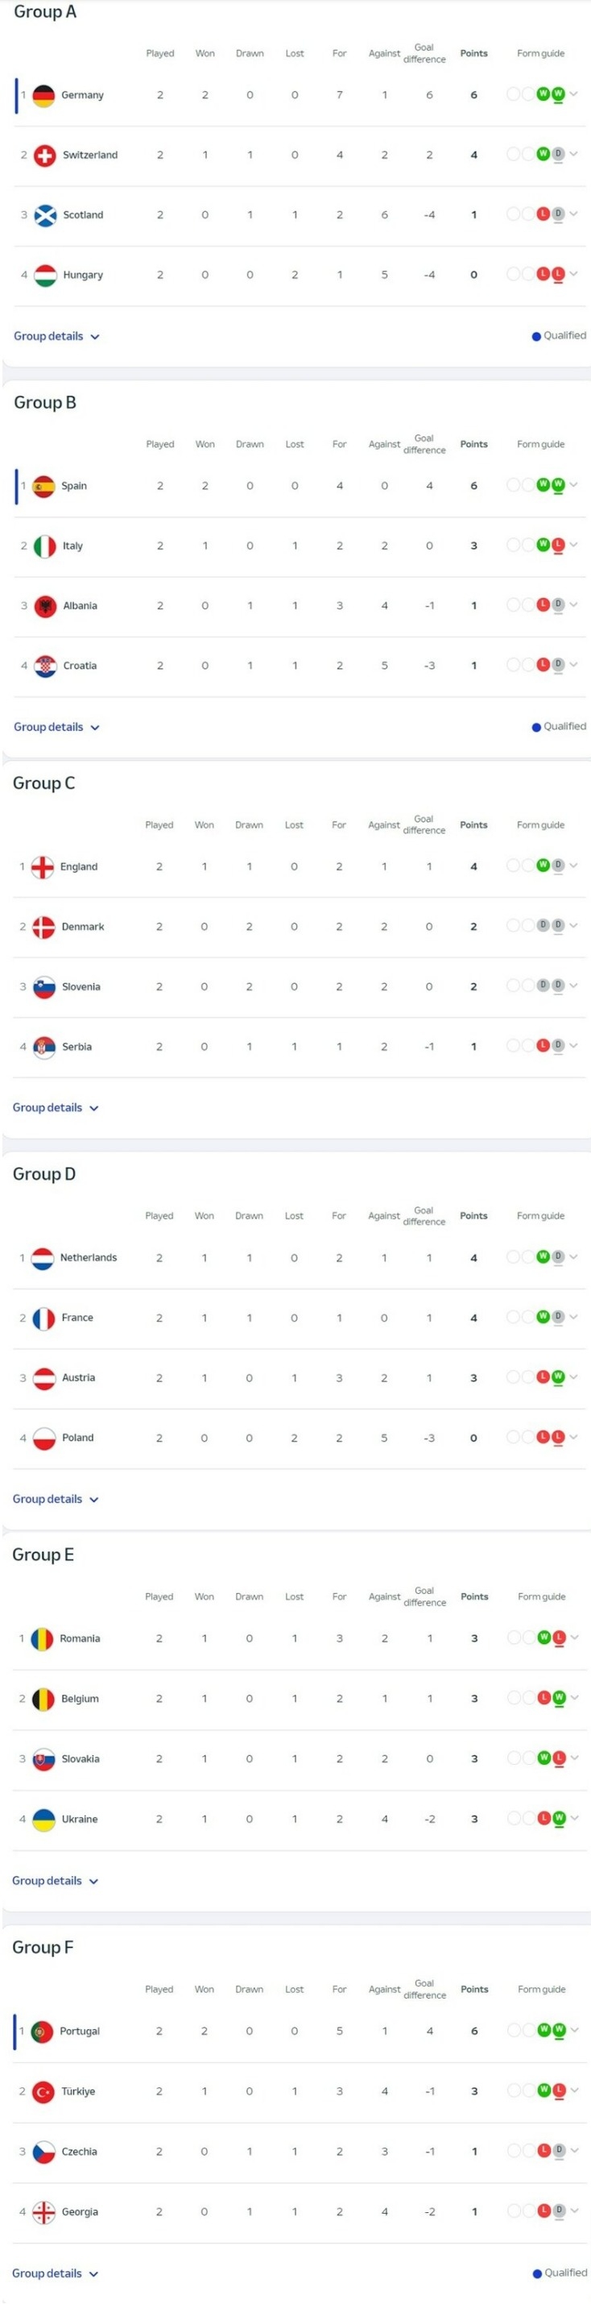This screenshot has width=591, height=2304.
Task: Click Hungary's latest loss form badge
Action: (x=558, y=274)
